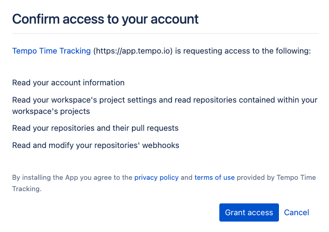
Task: View the terms of use
Action: coord(214,178)
